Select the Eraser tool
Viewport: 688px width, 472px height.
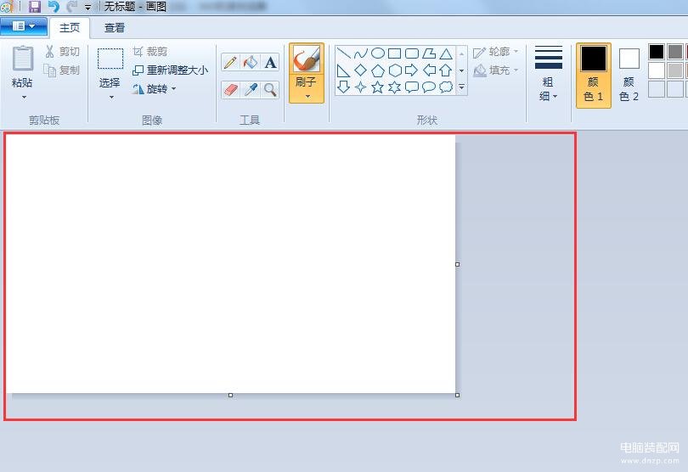pos(230,90)
